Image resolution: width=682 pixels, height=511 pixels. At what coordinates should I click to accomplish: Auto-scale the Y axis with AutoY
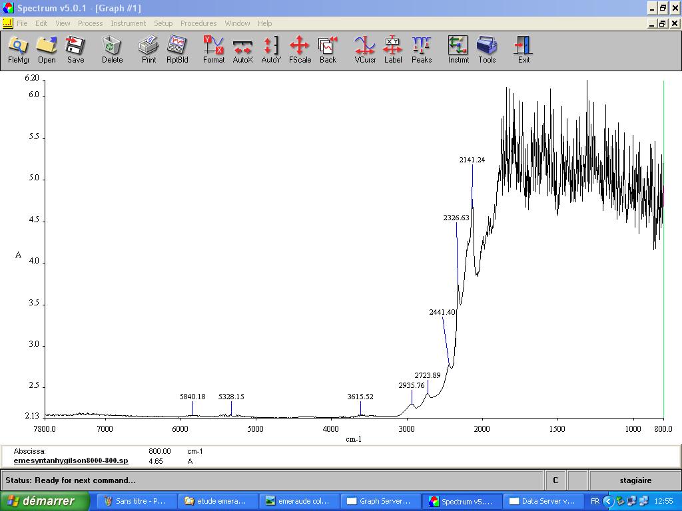pyautogui.click(x=271, y=50)
